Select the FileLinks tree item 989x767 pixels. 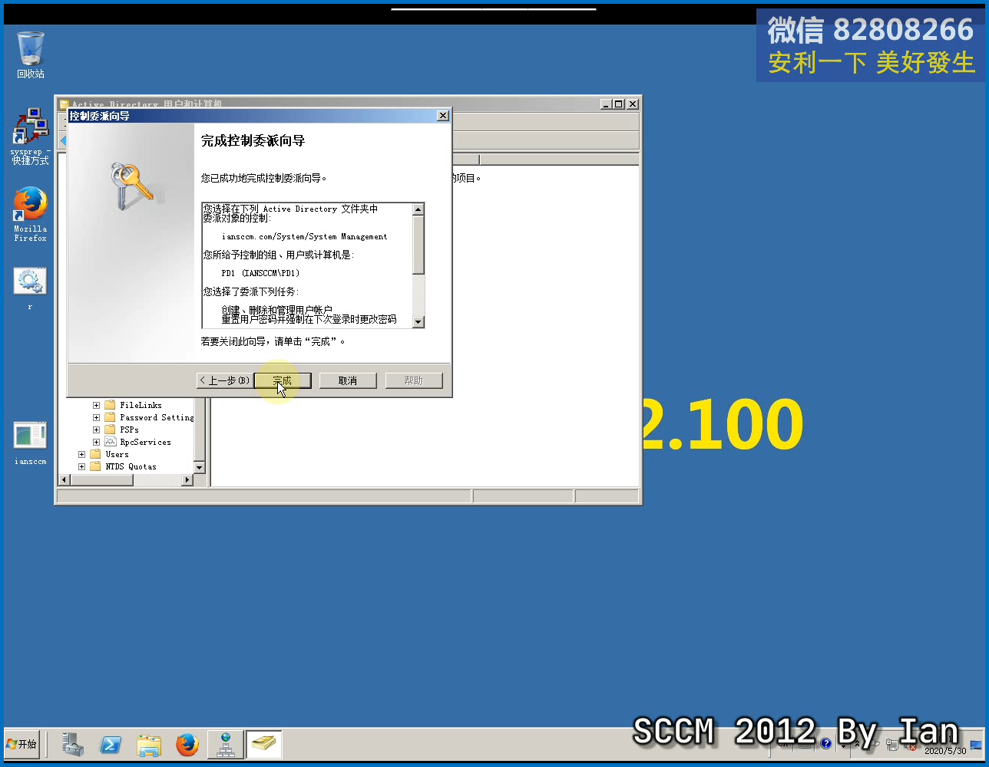(x=141, y=405)
